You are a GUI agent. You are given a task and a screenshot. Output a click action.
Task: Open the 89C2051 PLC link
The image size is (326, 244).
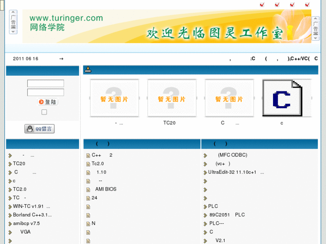pos(227,215)
